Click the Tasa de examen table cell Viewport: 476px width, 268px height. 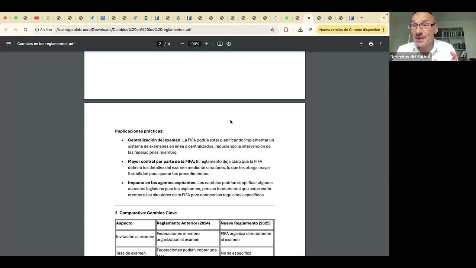point(135,252)
